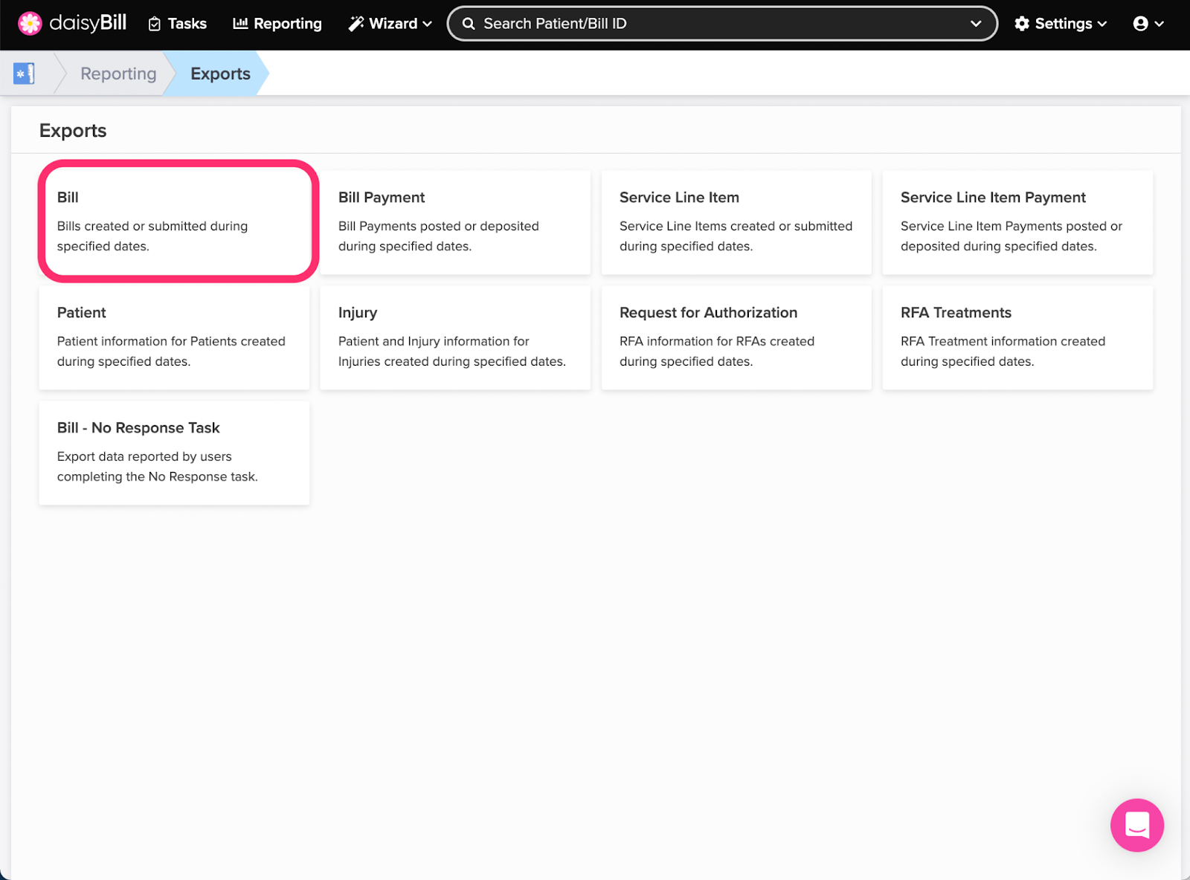Viewport: 1190px width, 880px height.
Task: Expand the account menu chevron
Action: pyautogui.click(x=1159, y=24)
